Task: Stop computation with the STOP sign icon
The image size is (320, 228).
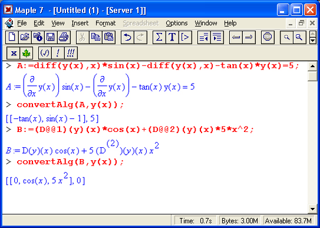Action: [x=268, y=37]
